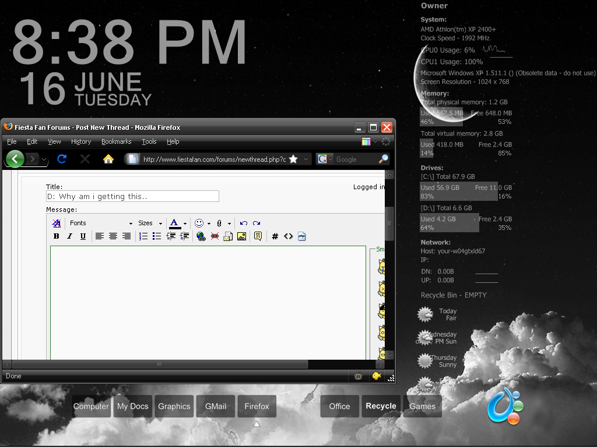This screenshot has height=447, width=597.
Task: Open the Sizes dropdown
Action: (x=150, y=223)
